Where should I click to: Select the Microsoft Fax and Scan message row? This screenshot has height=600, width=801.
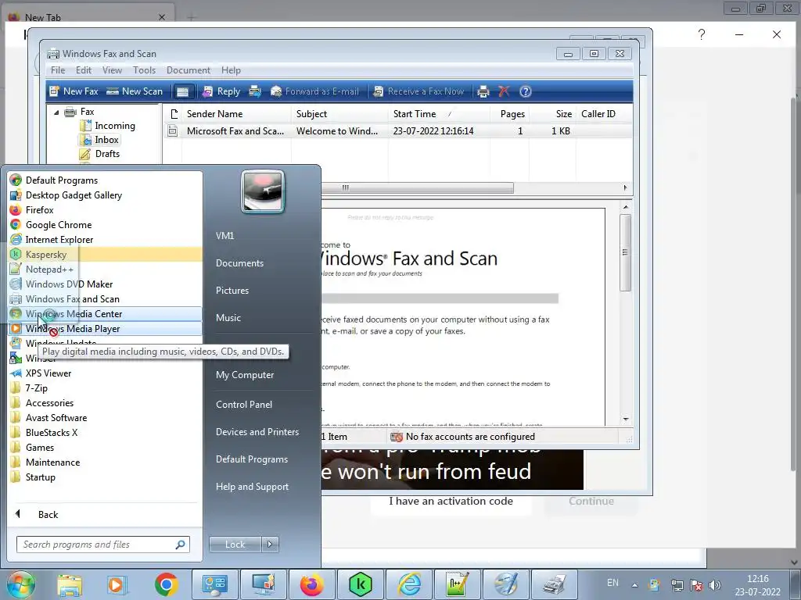pos(398,131)
